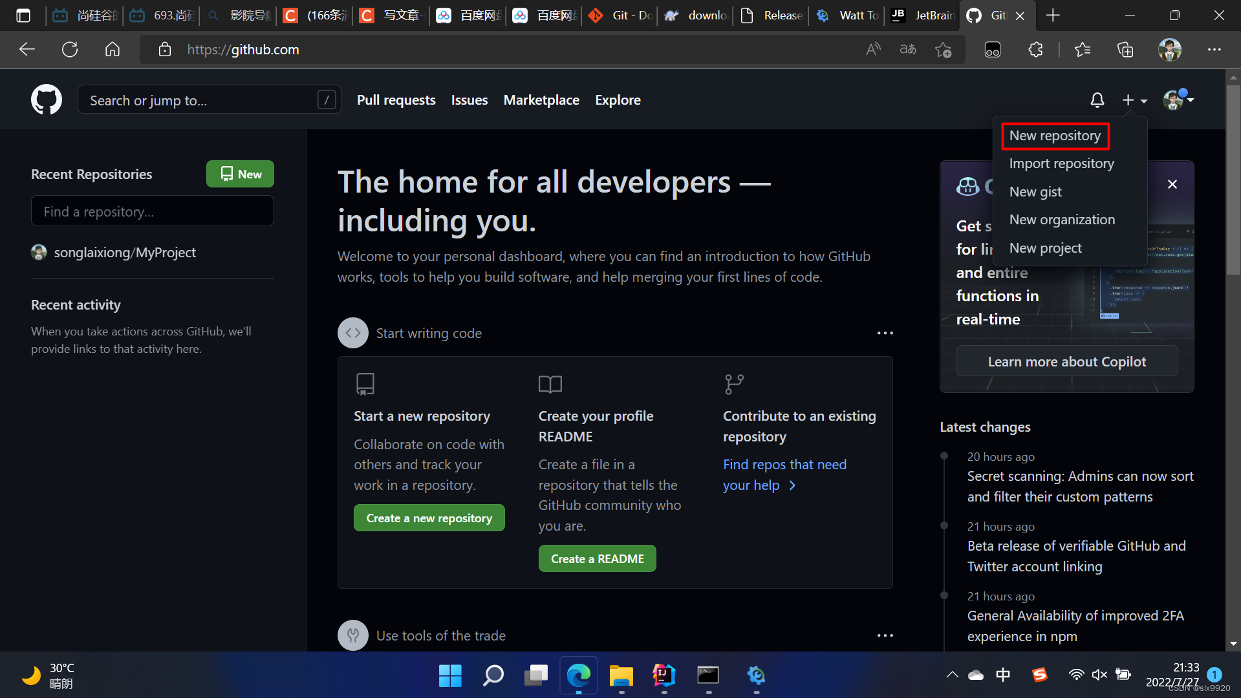Open the GitHub octocat logo home
Viewport: 1241px width, 698px height.
click(47, 100)
